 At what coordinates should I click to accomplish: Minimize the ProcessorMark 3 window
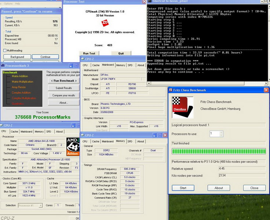pyautogui.click(x=71, y=66)
